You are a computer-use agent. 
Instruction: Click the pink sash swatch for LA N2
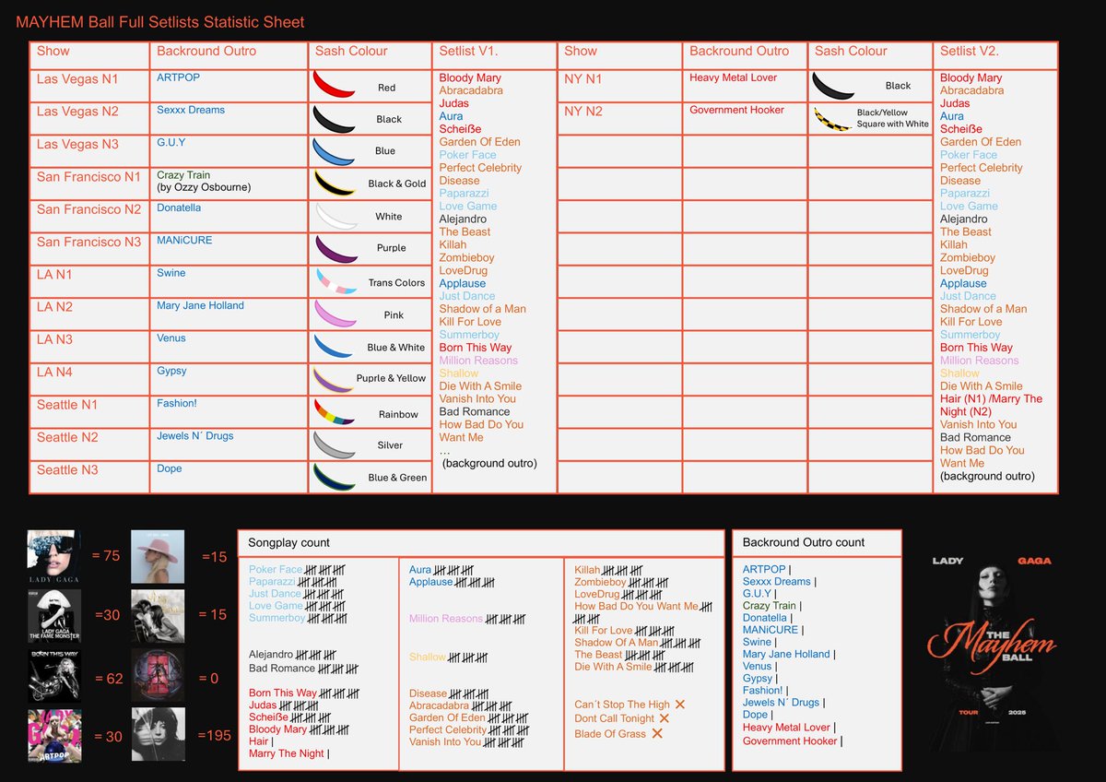click(335, 313)
